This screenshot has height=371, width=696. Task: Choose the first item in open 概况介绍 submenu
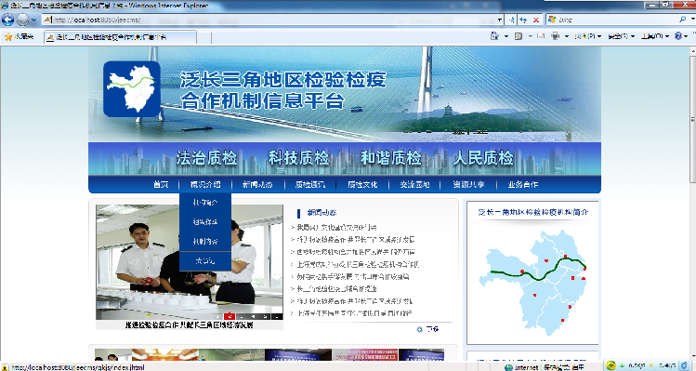coord(205,202)
